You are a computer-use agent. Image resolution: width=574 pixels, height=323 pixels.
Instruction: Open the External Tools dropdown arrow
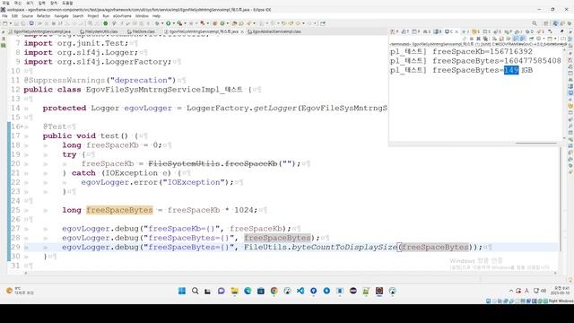185,23
